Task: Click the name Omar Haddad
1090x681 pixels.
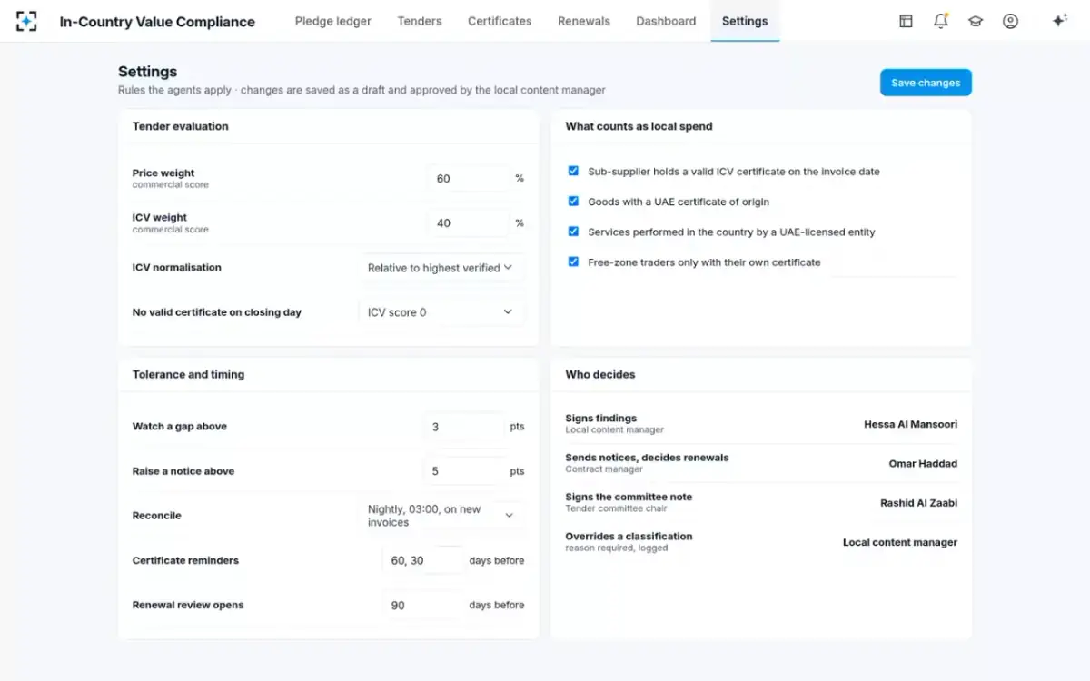Action: click(x=923, y=464)
